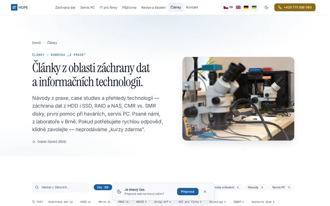
Task: Click the Domů breadcrumb link
Action: coord(36,43)
